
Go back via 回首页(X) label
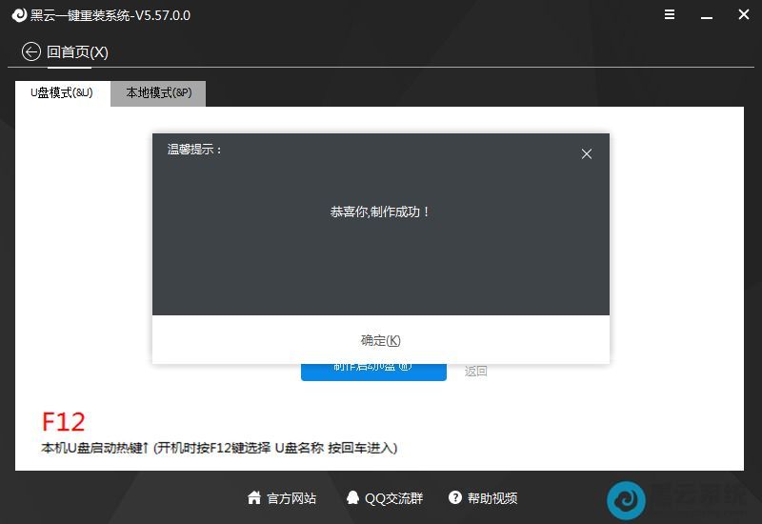[77, 51]
